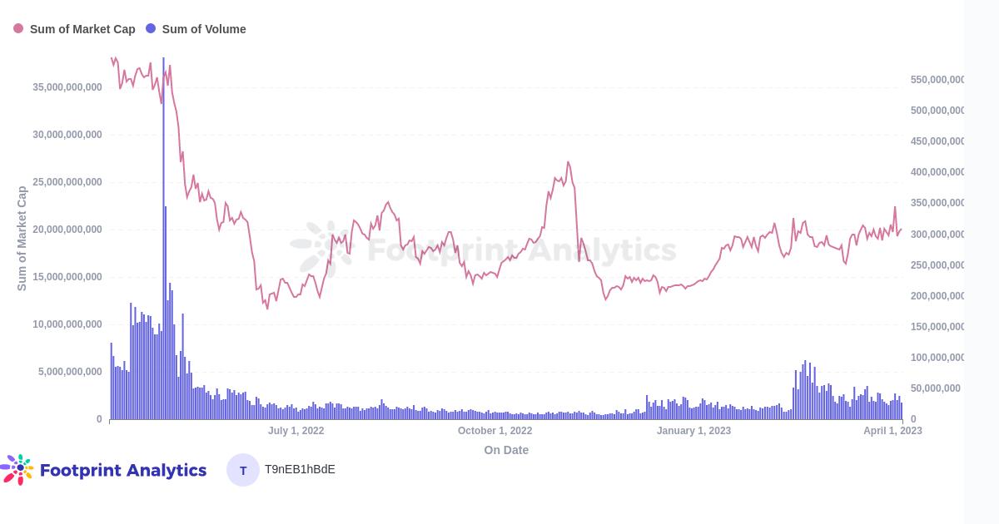
Task: Click the October 1, 2022 axis label
Action: tap(495, 431)
